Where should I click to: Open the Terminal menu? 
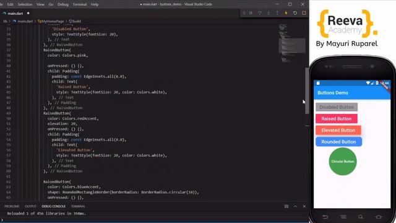click(80, 4)
